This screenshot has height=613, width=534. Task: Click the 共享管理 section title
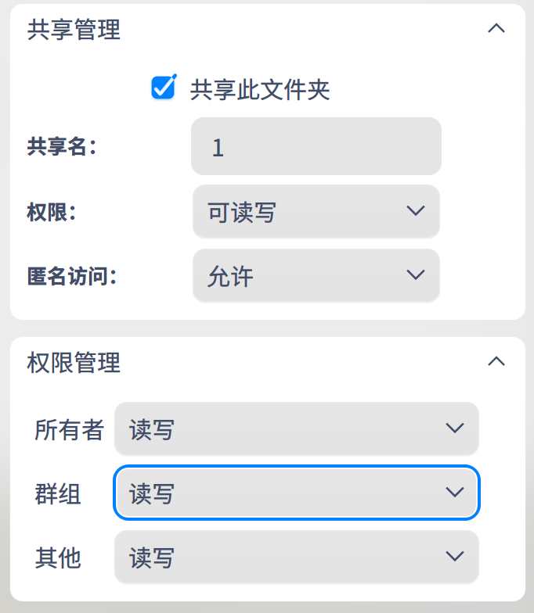[x=74, y=30]
